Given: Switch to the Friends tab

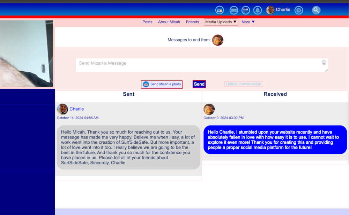Looking at the screenshot, I should [x=192, y=22].
